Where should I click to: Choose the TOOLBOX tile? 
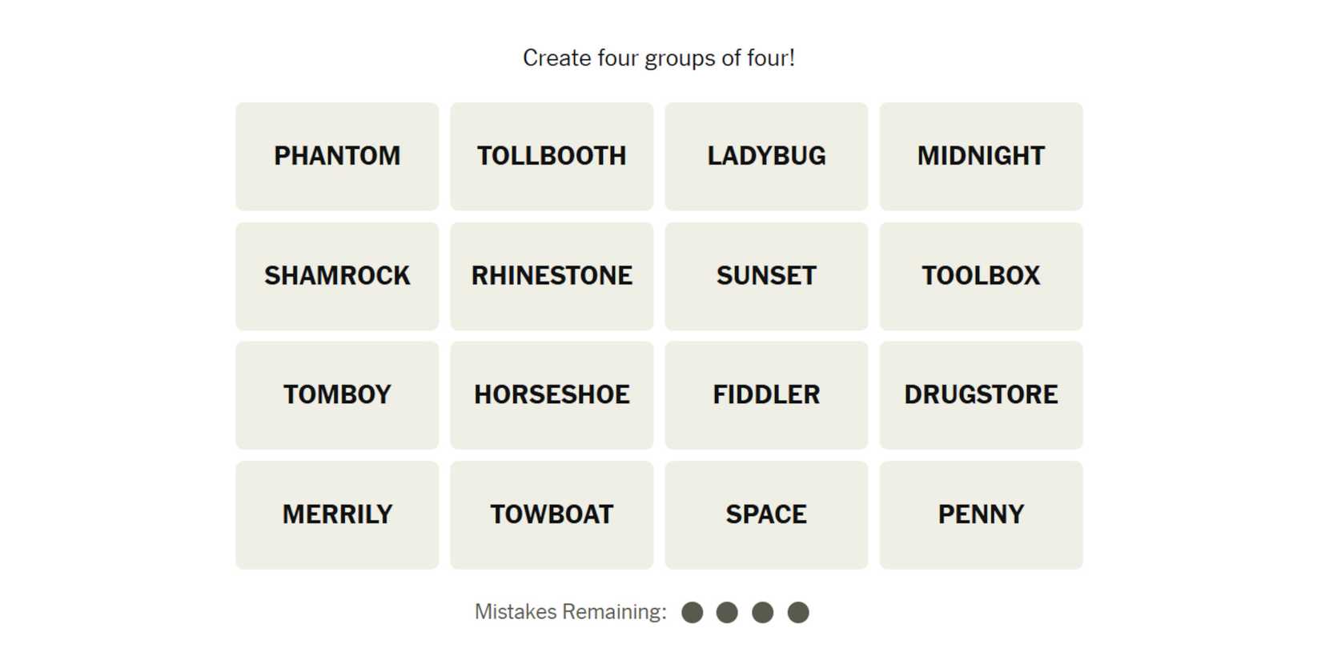981,276
